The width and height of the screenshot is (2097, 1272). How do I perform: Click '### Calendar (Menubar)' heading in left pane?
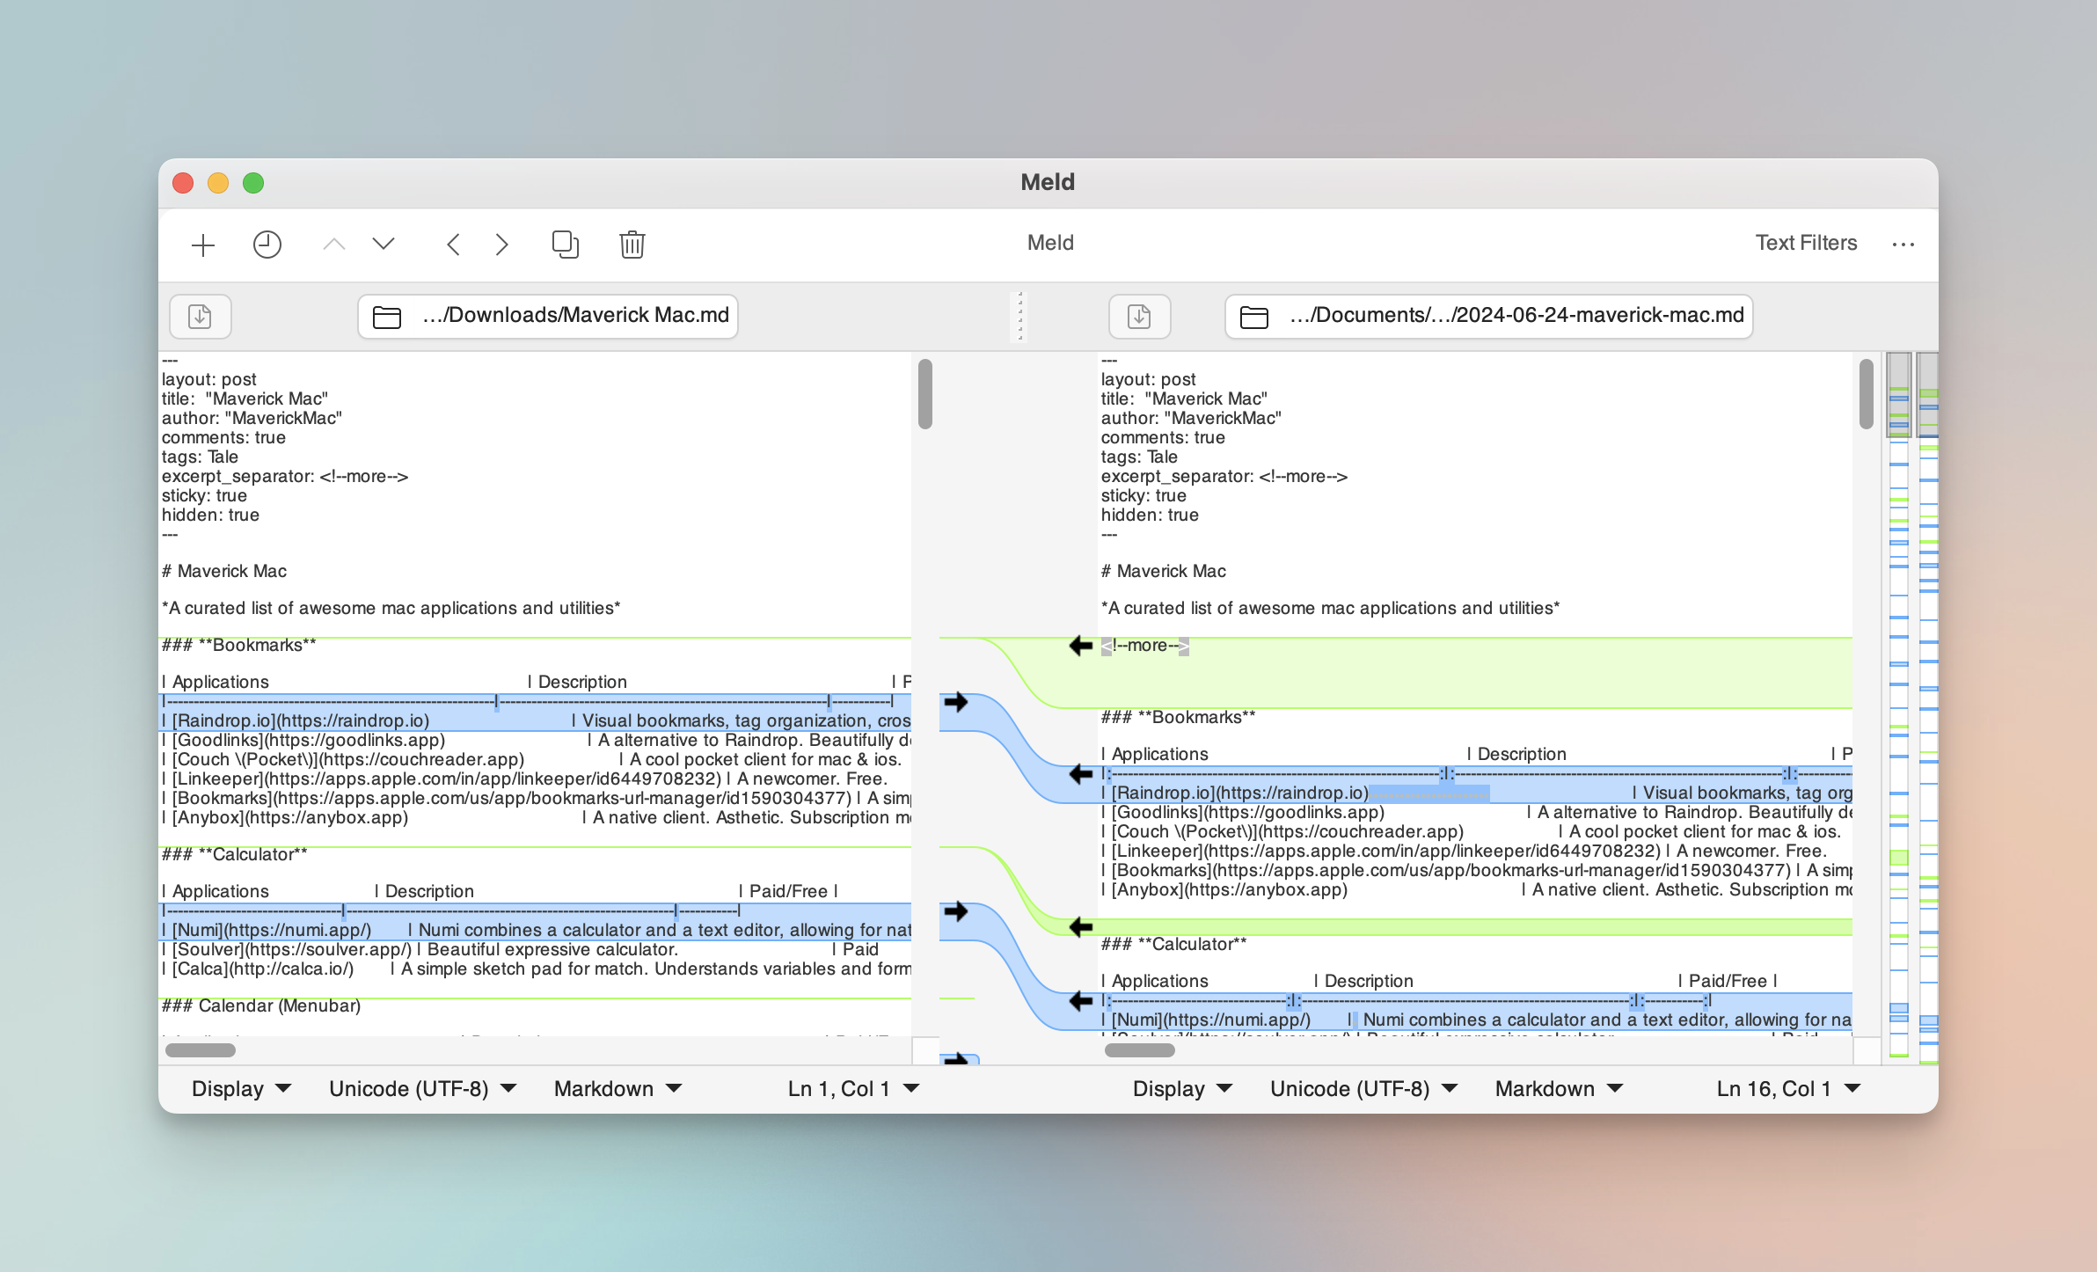(261, 1005)
